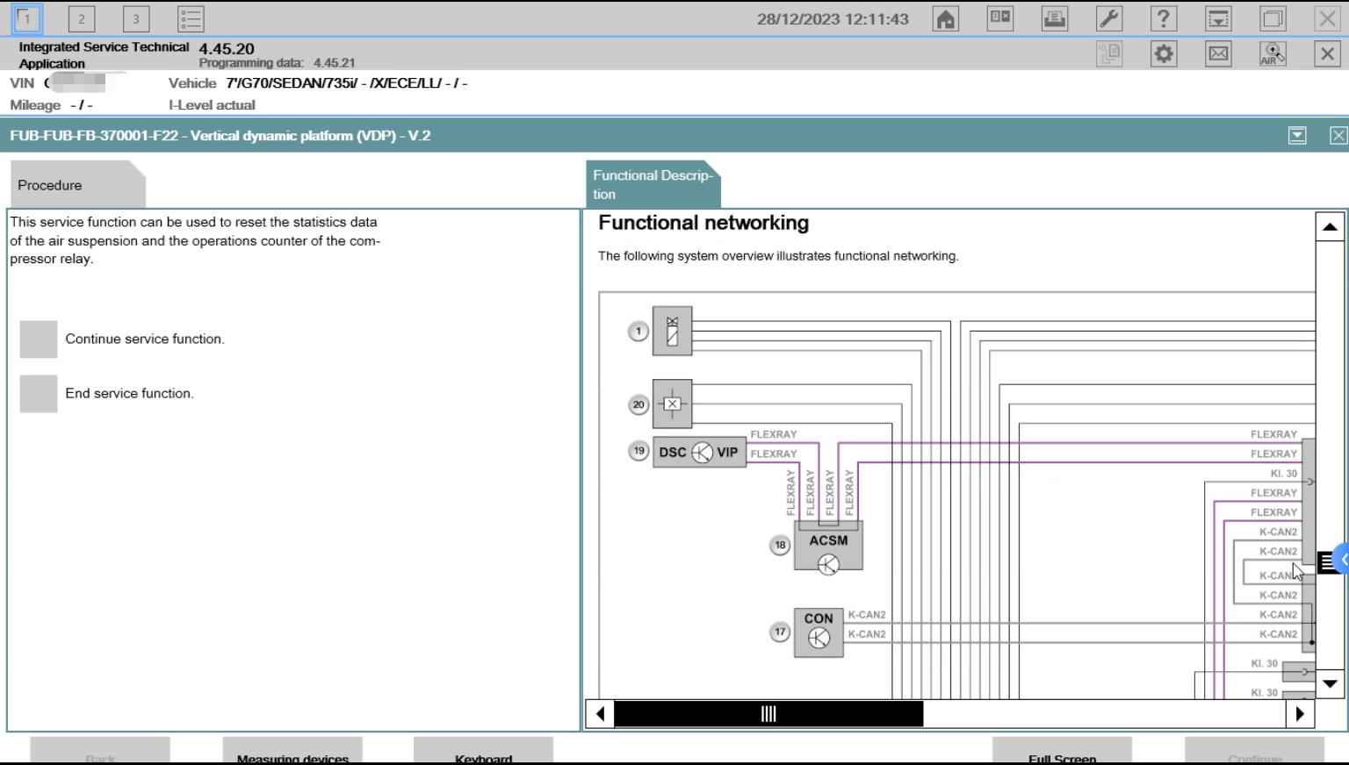Screen dimensions: 1349x765
Task: Click the CON block in diagram
Action: pos(819,632)
